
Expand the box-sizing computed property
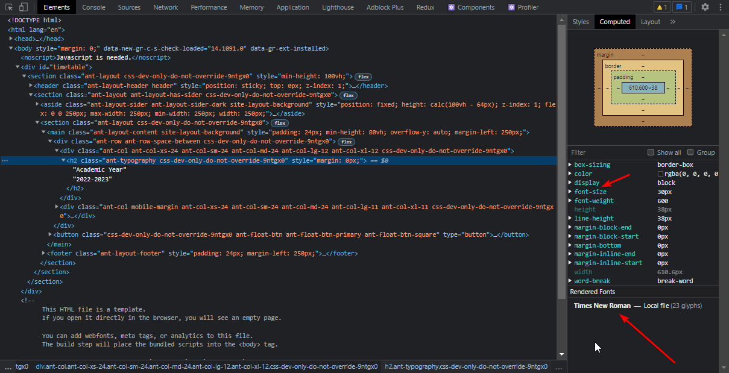[570, 165]
